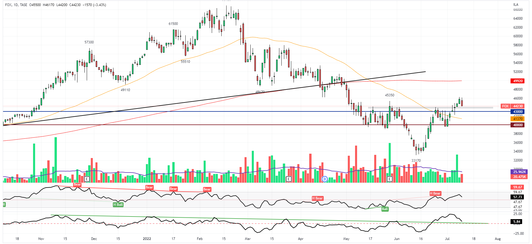
Task: Click the 48670 price annotation
Action: coord(260,92)
